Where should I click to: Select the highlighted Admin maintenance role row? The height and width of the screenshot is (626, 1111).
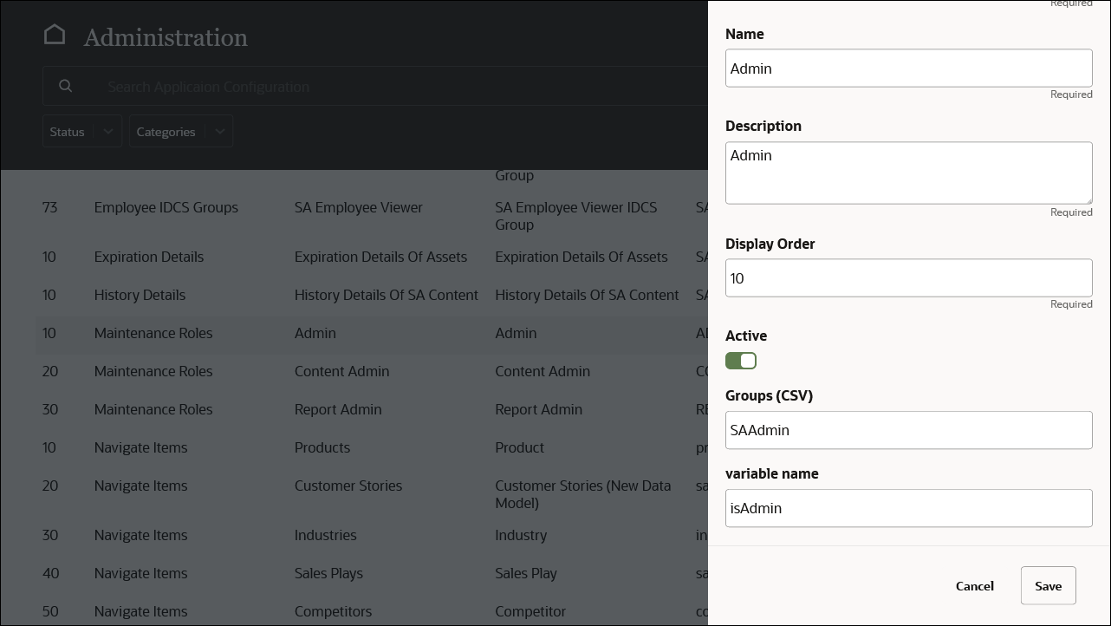tap(347, 333)
